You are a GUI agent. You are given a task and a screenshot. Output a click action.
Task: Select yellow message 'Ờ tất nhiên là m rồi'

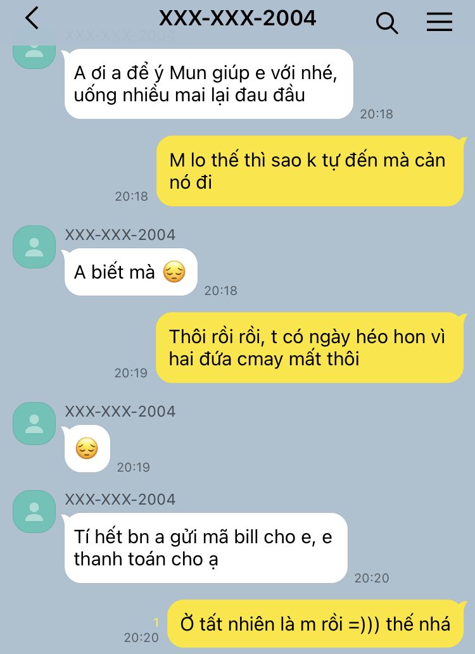(315, 624)
